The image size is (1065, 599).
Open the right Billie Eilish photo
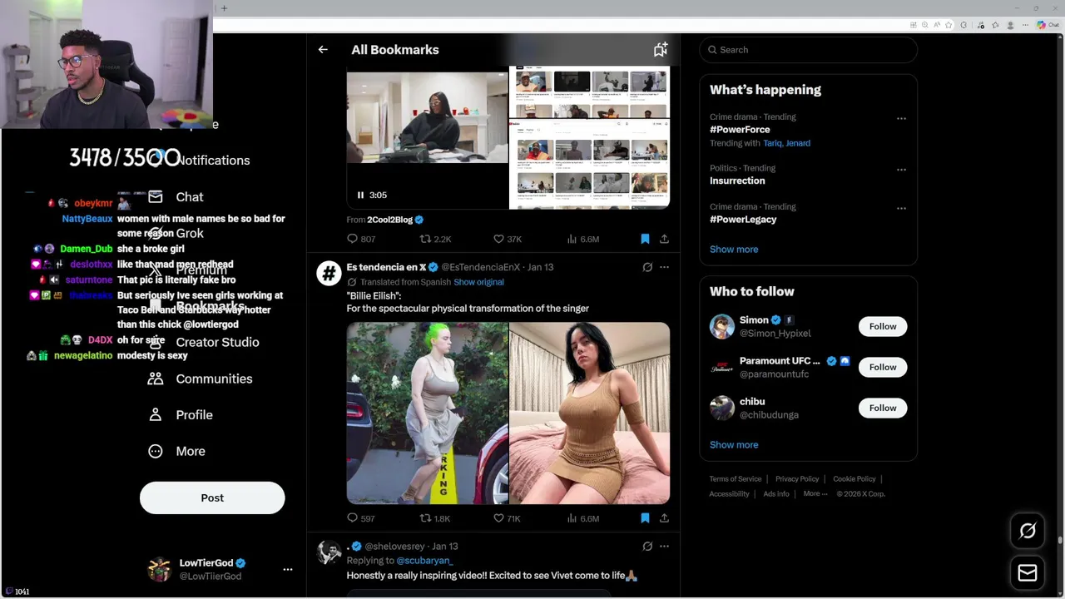tap(590, 413)
